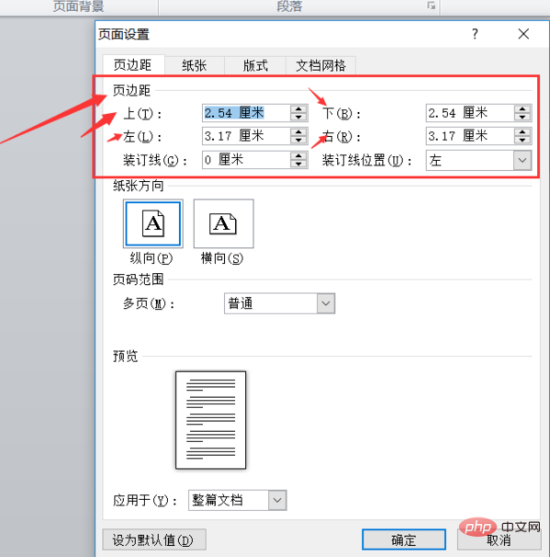
Task: Click the 装订线(G) gutter input field
Action: point(246,160)
